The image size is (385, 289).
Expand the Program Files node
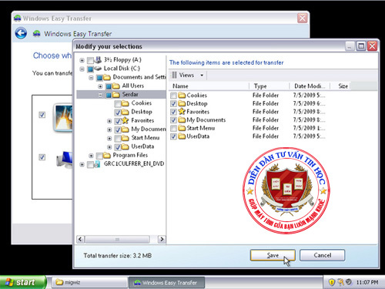pyautogui.click(x=91, y=156)
